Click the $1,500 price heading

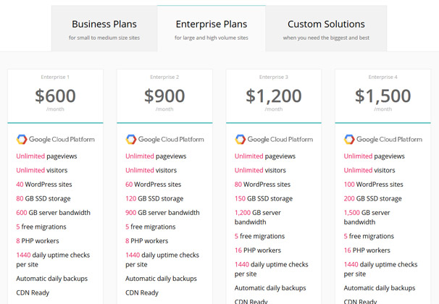[x=382, y=96]
